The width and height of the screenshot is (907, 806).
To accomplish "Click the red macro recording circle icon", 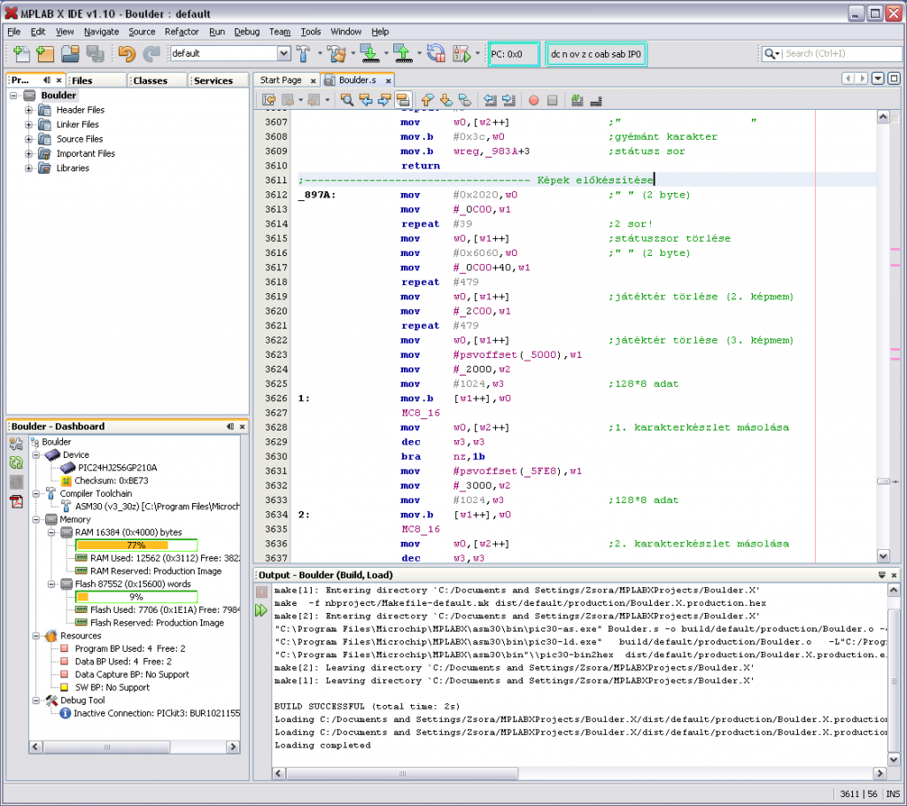I will coord(533,100).
